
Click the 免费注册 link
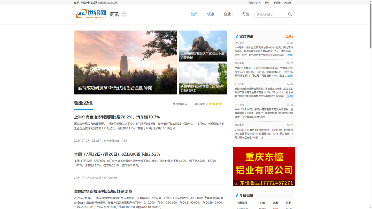point(113,3)
